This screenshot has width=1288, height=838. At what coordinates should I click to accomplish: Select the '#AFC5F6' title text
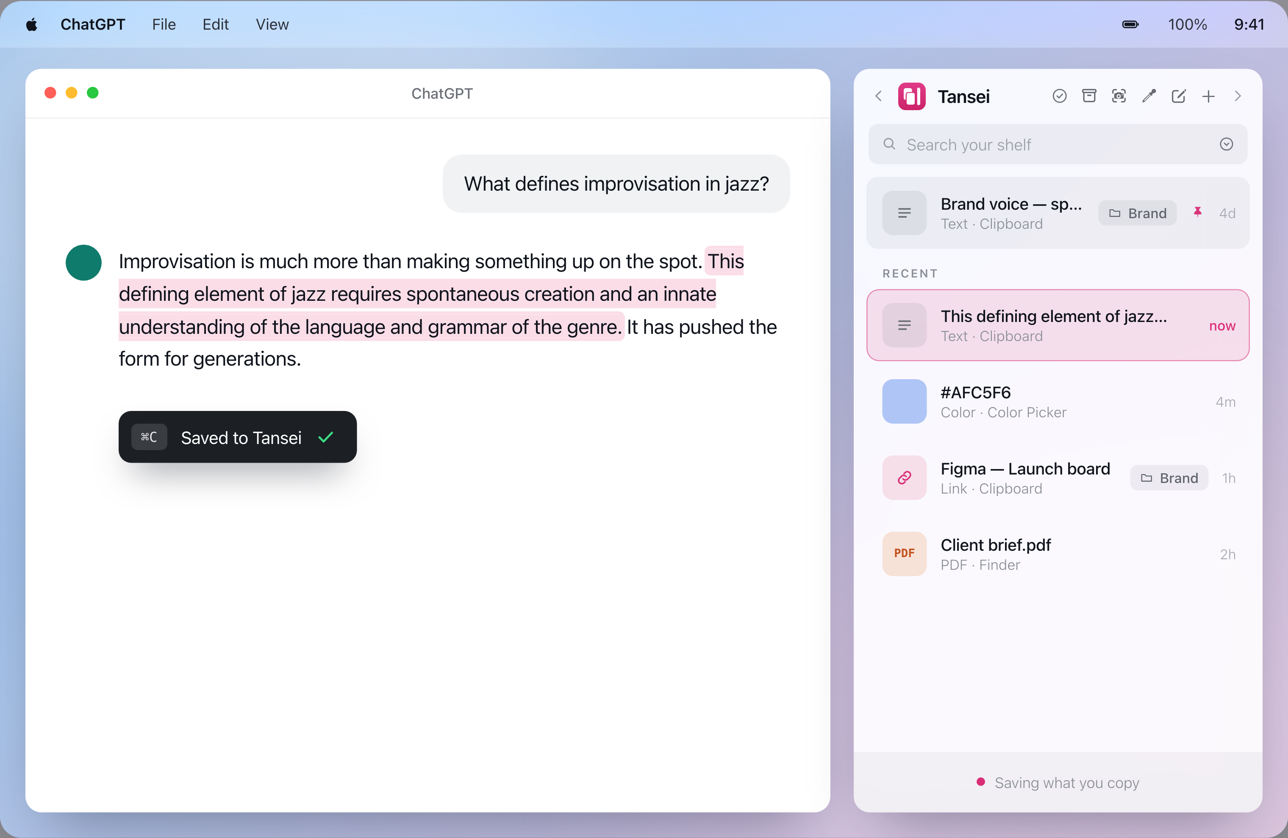(975, 392)
